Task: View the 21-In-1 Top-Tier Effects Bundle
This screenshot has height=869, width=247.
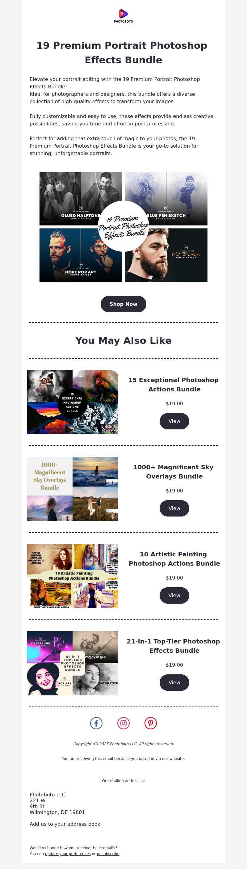Action: 174,682
